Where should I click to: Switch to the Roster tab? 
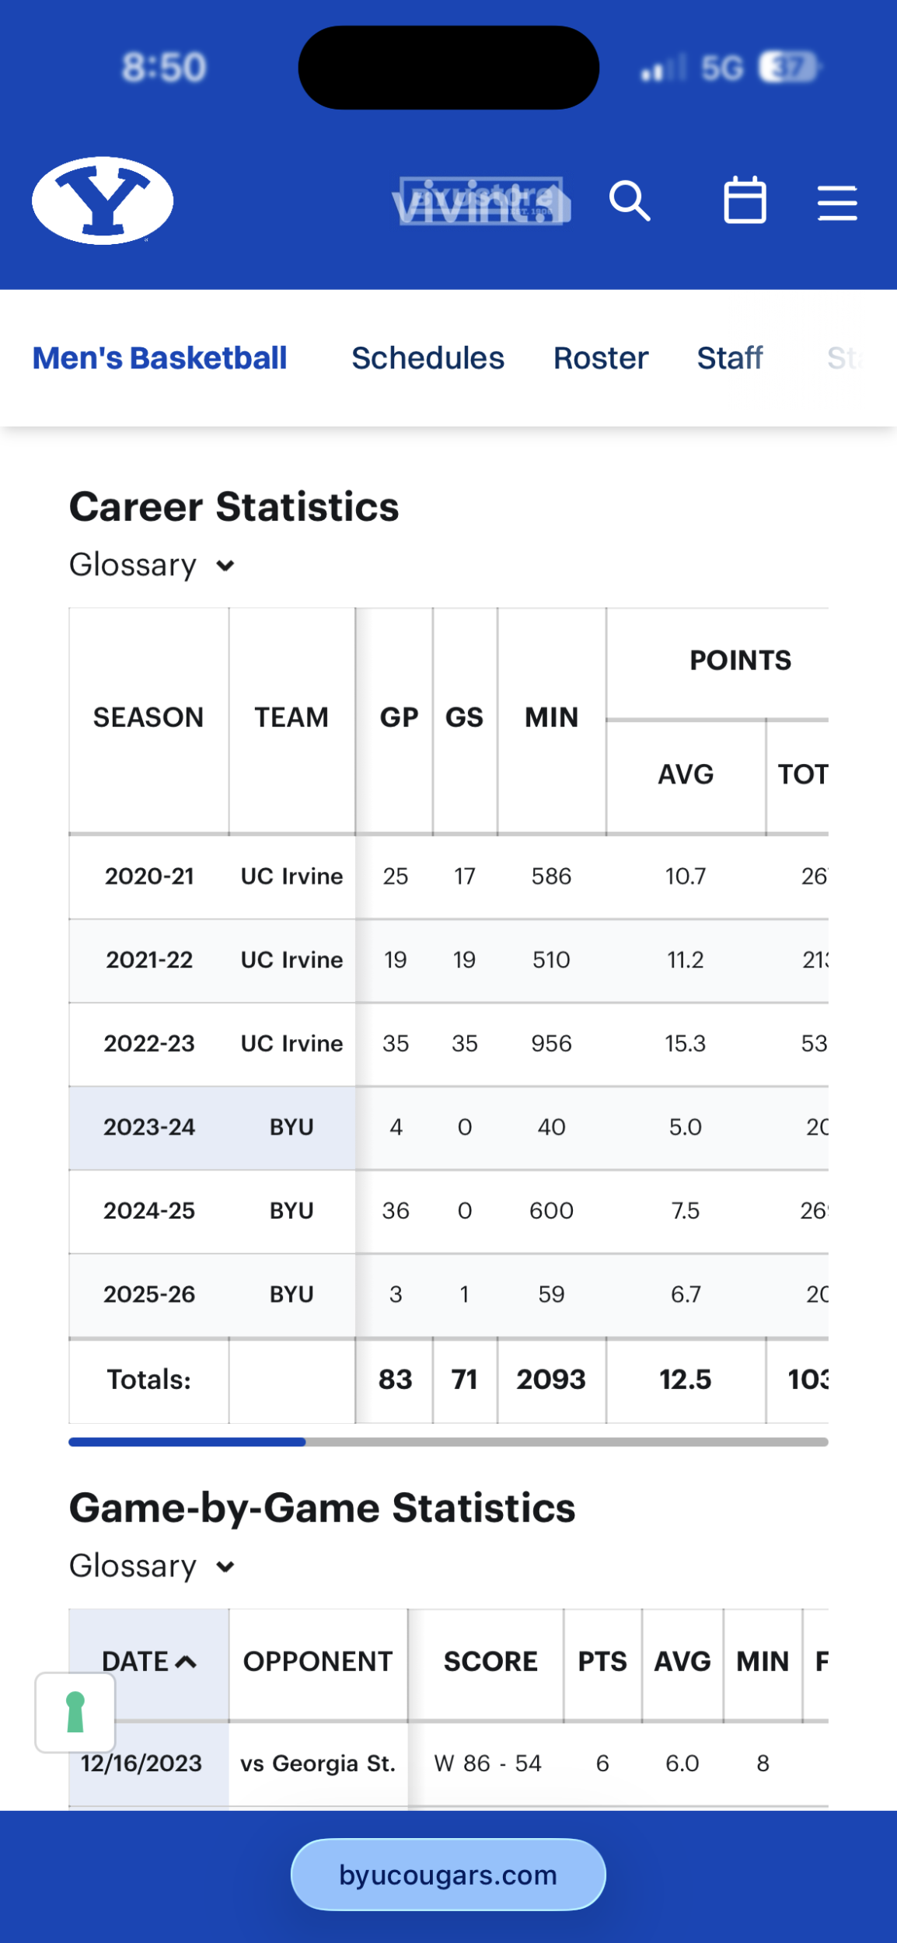600,358
